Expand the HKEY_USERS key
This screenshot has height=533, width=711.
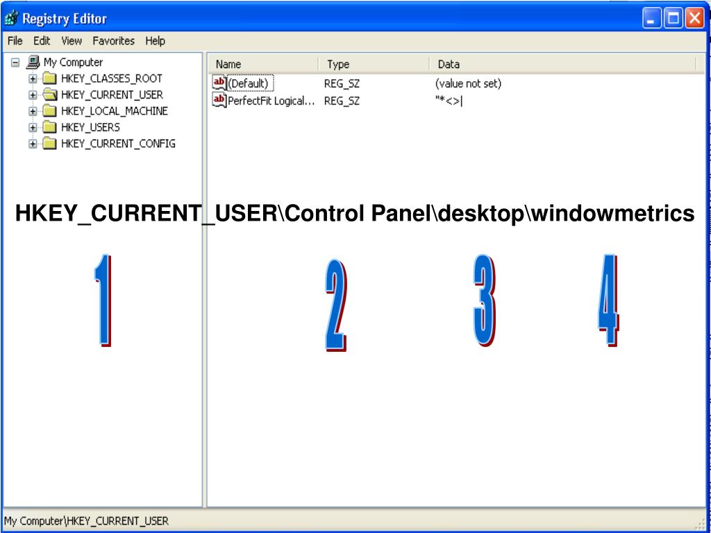pyautogui.click(x=32, y=128)
